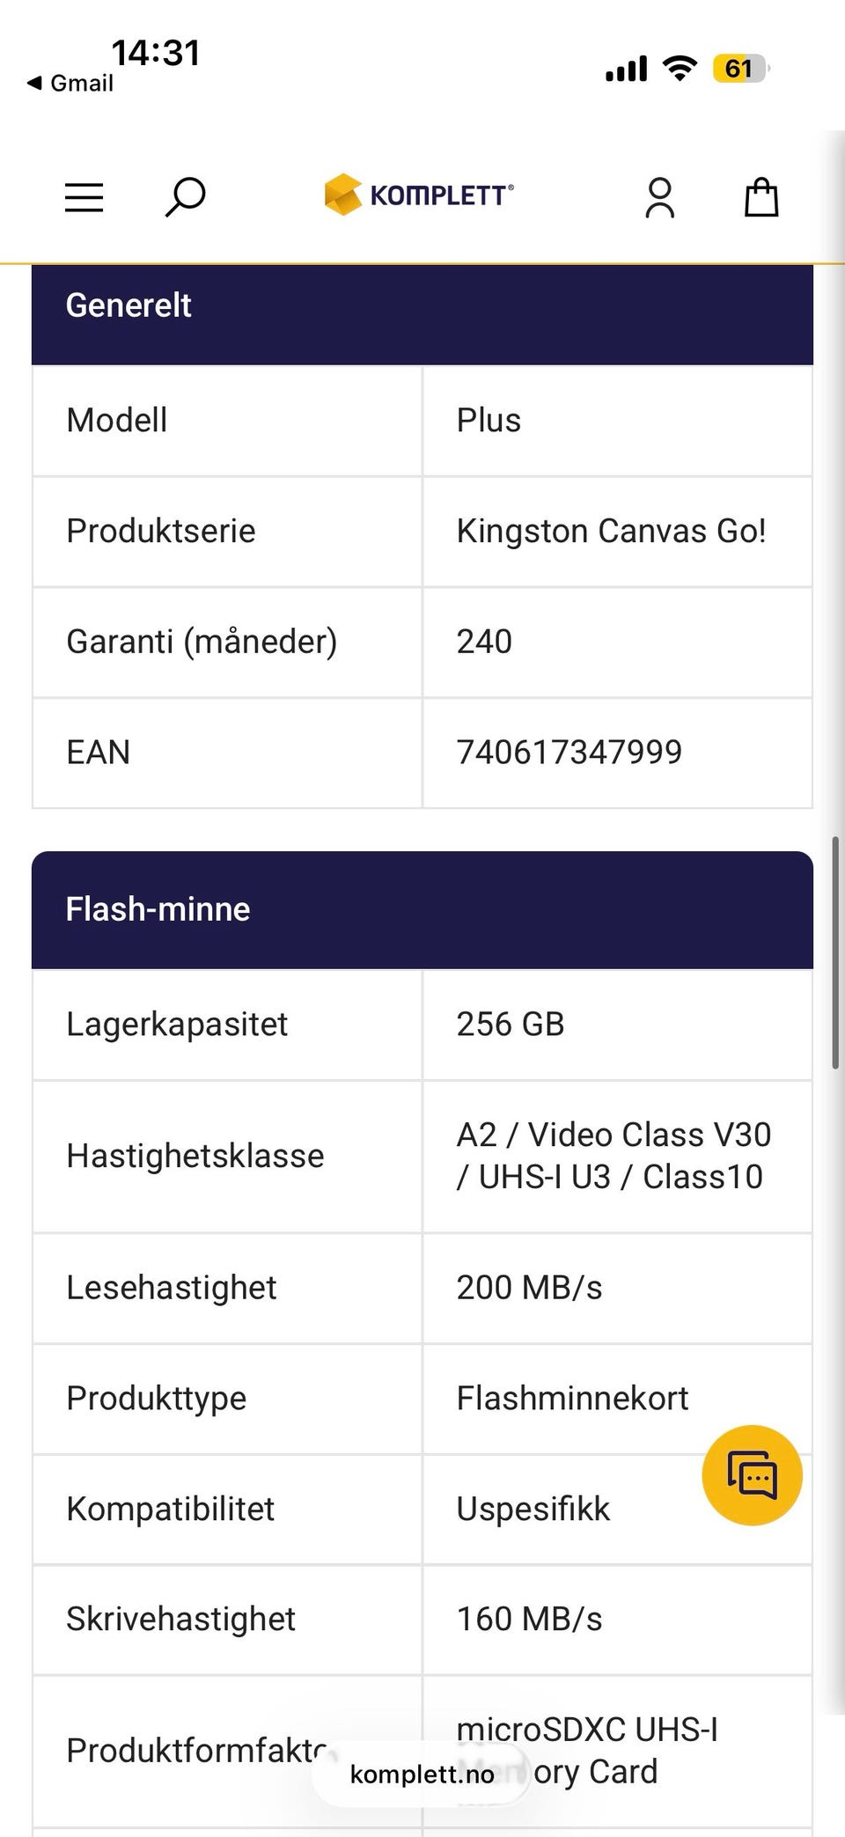Select the Generelt section header
Screen dimensions: 845x1837
pyautogui.click(x=422, y=305)
